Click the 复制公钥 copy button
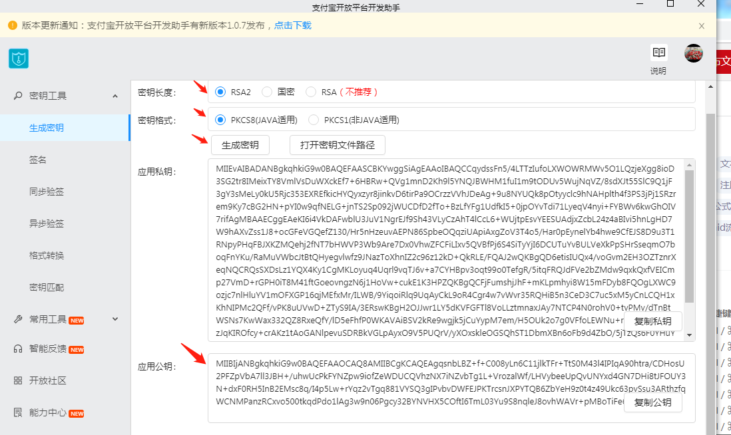The width and height of the screenshot is (731, 435). (x=652, y=402)
